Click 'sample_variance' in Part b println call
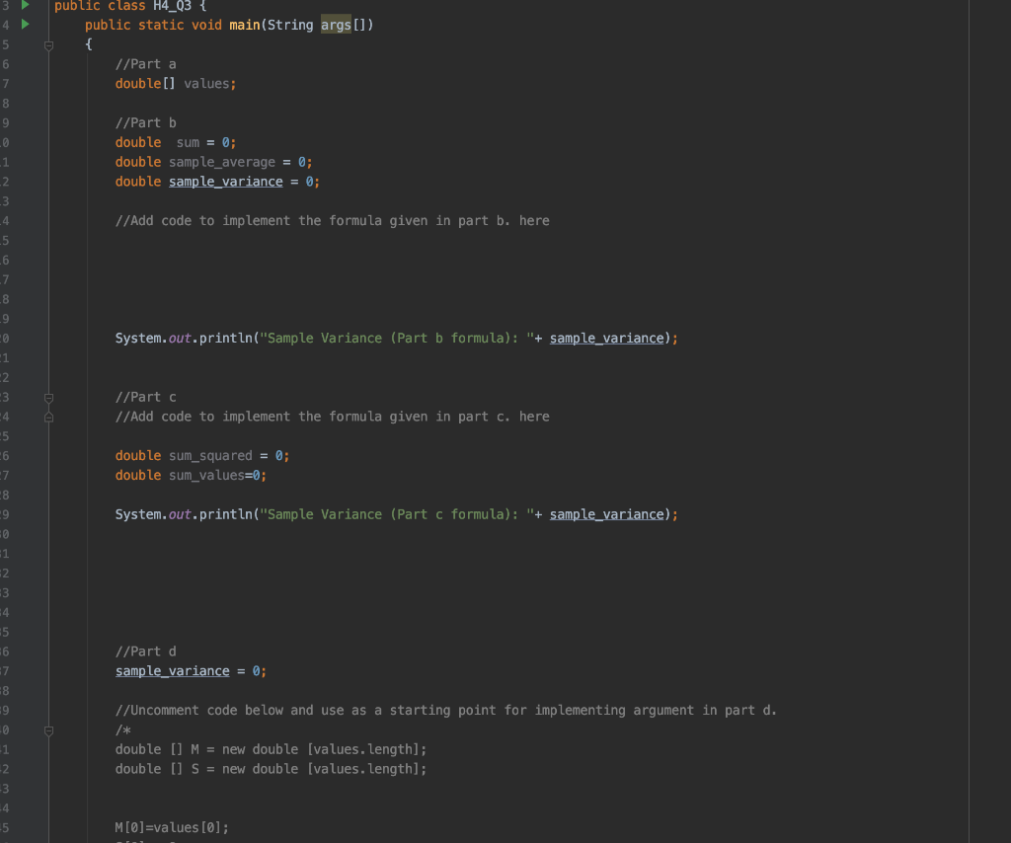Screen dimensions: 1011x843 coord(607,338)
